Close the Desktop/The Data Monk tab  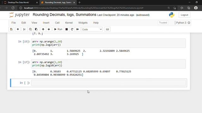(37, 3)
